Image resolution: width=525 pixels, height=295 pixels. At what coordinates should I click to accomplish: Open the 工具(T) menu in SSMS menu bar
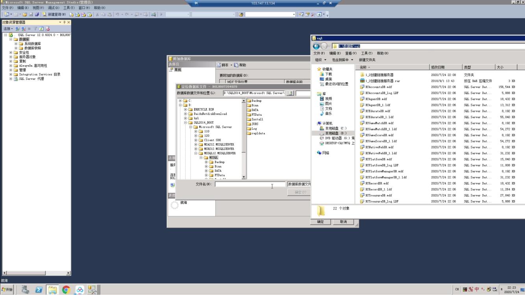(x=68, y=8)
